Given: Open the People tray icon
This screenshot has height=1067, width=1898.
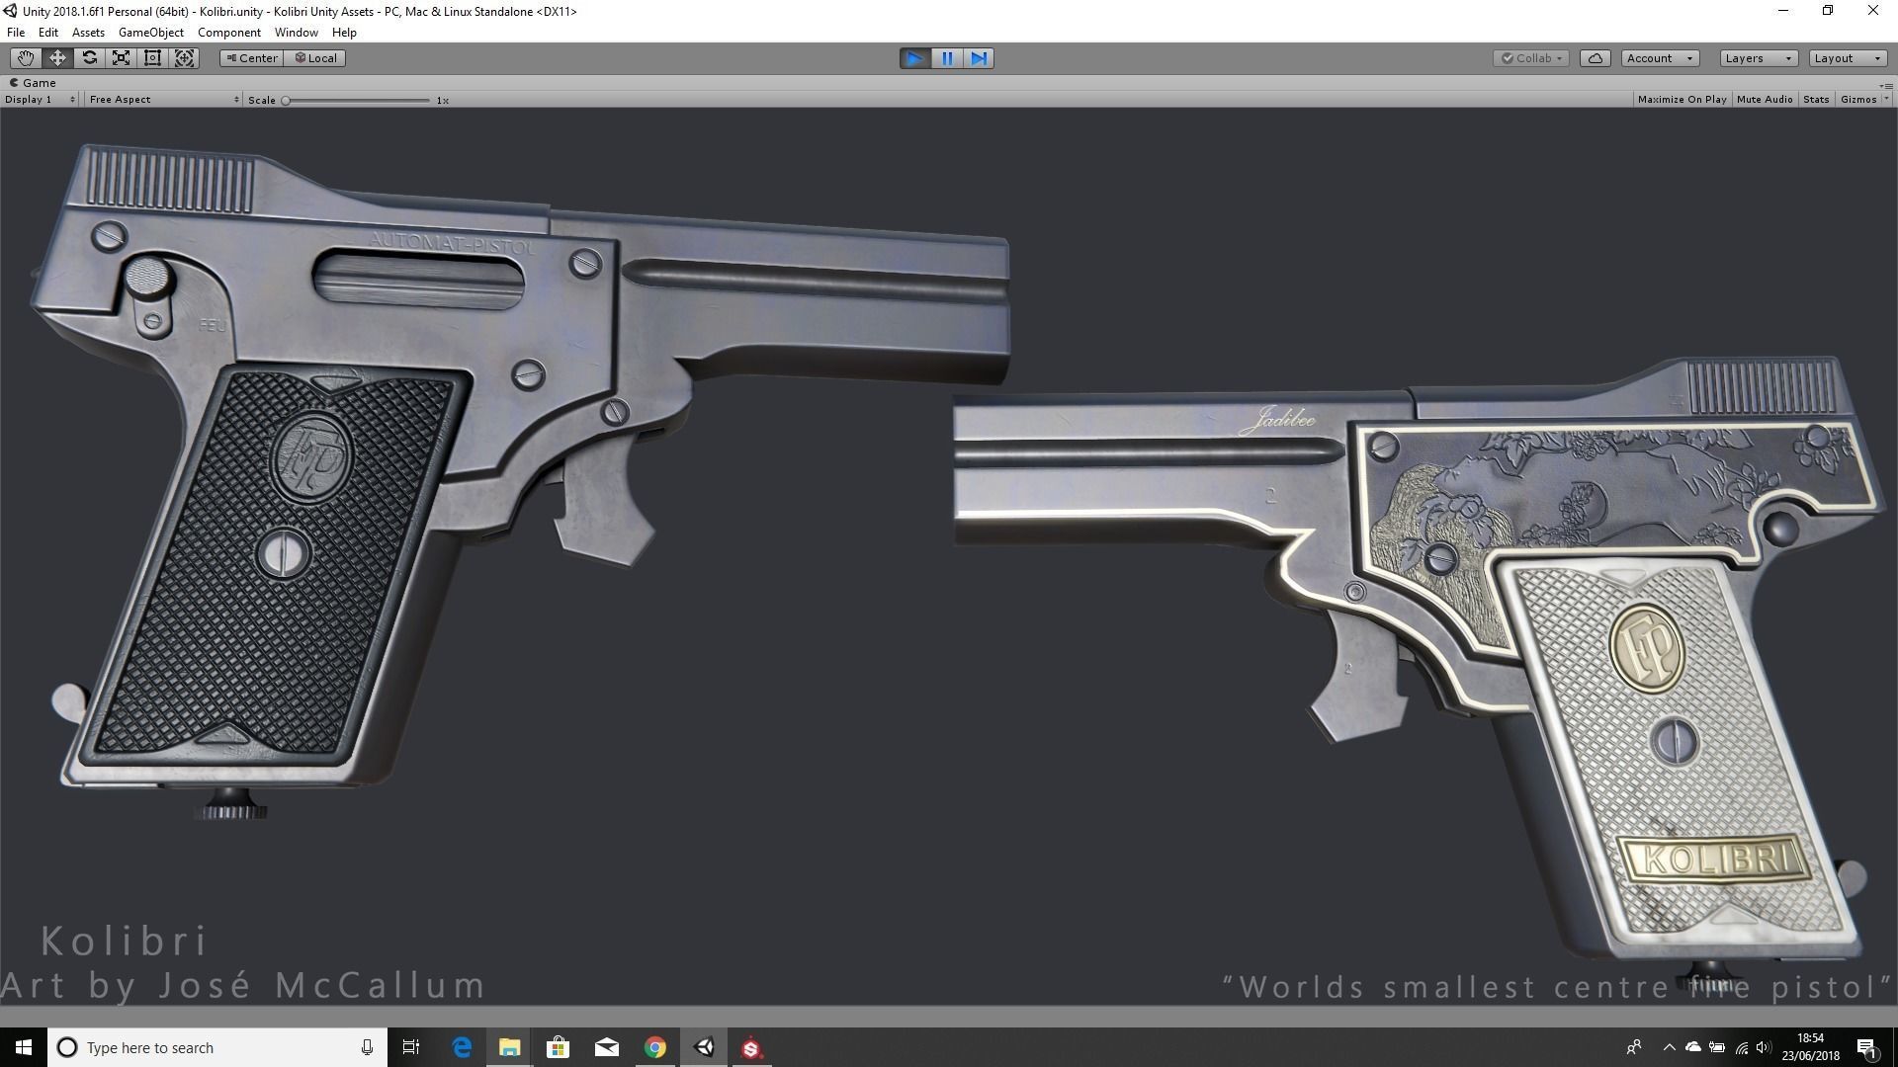Looking at the screenshot, I should pos(1634,1047).
